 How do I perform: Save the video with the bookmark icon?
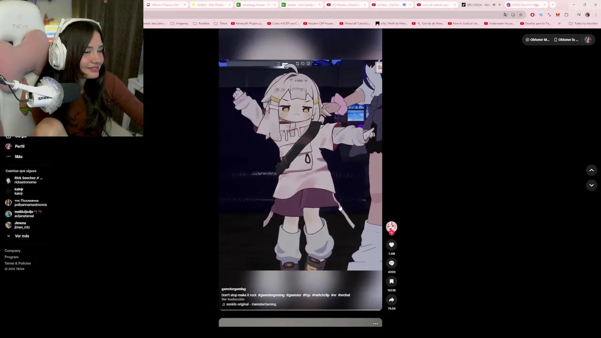click(392, 281)
